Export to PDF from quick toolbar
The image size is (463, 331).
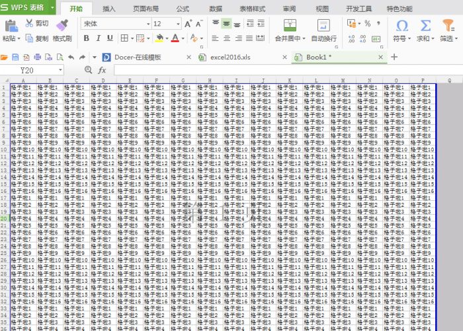26,57
